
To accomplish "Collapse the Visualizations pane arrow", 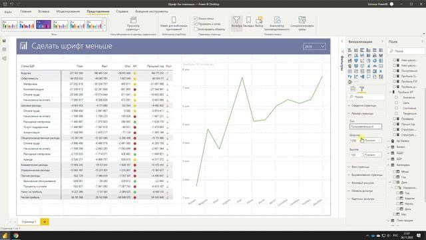I will tap(382, 41).
